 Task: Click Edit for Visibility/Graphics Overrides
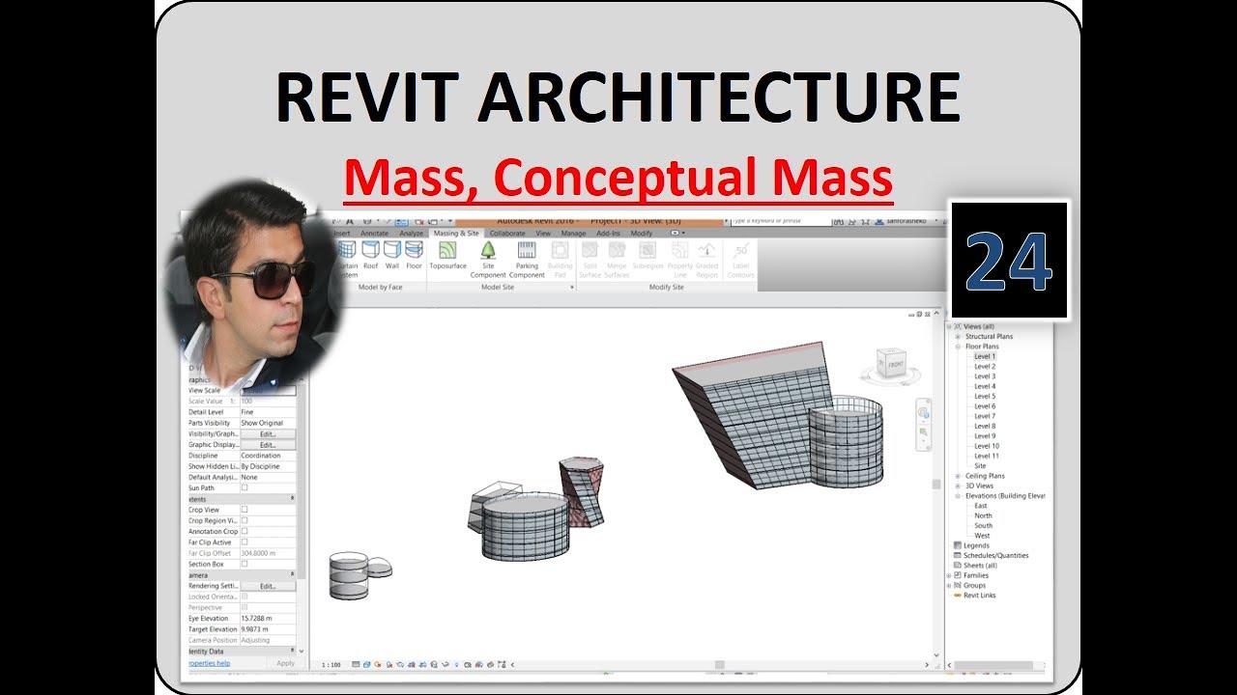coord(268,434)
